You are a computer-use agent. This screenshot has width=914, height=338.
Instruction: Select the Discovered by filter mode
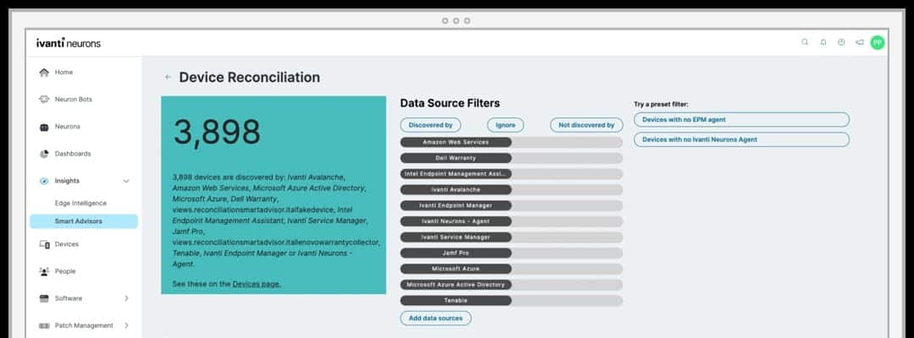tap(430, 125)
